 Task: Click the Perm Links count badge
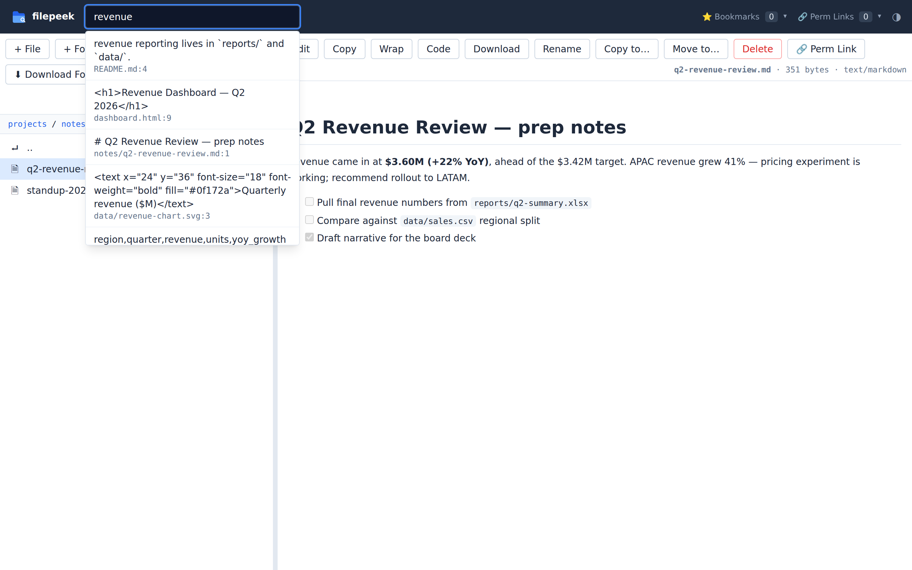click(x=866, y=17)
